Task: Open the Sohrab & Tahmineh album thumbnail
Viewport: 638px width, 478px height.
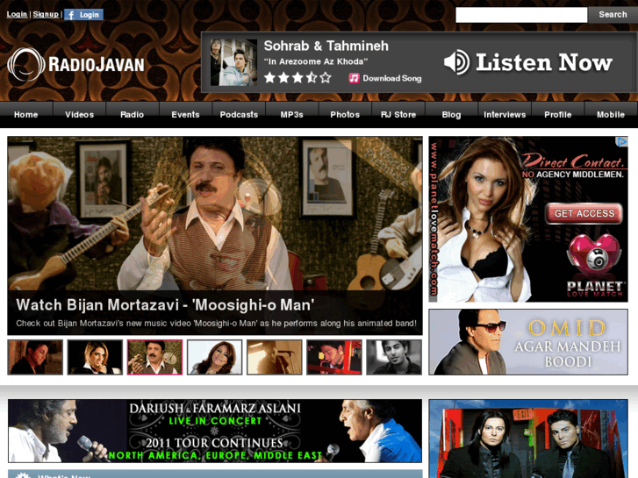Action: [x=233, y=62]
